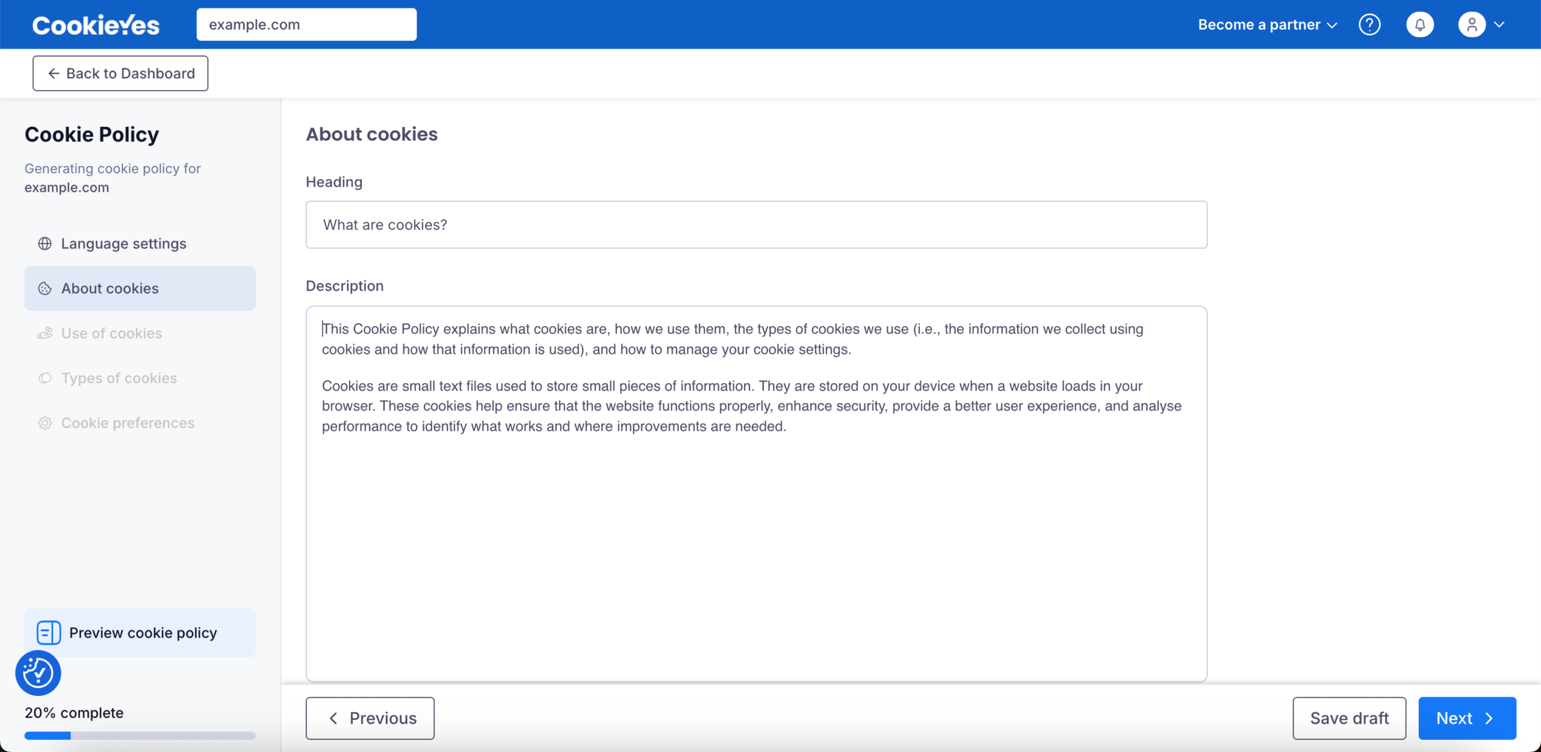
Task: Click Save draft
Action: pos(1349,718)
